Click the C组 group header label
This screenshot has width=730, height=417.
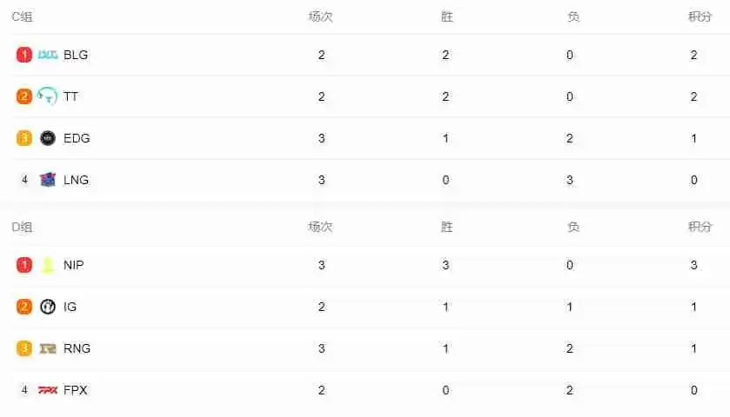(x=22, y=17)
